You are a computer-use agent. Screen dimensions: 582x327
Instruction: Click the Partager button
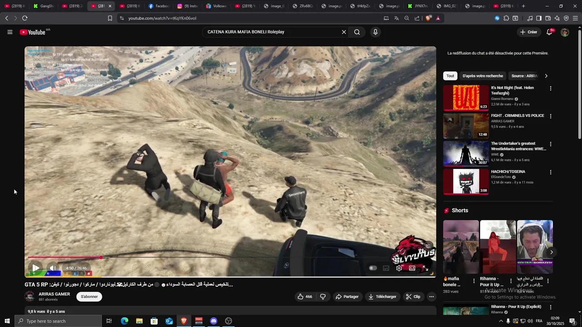coord(347,297)
